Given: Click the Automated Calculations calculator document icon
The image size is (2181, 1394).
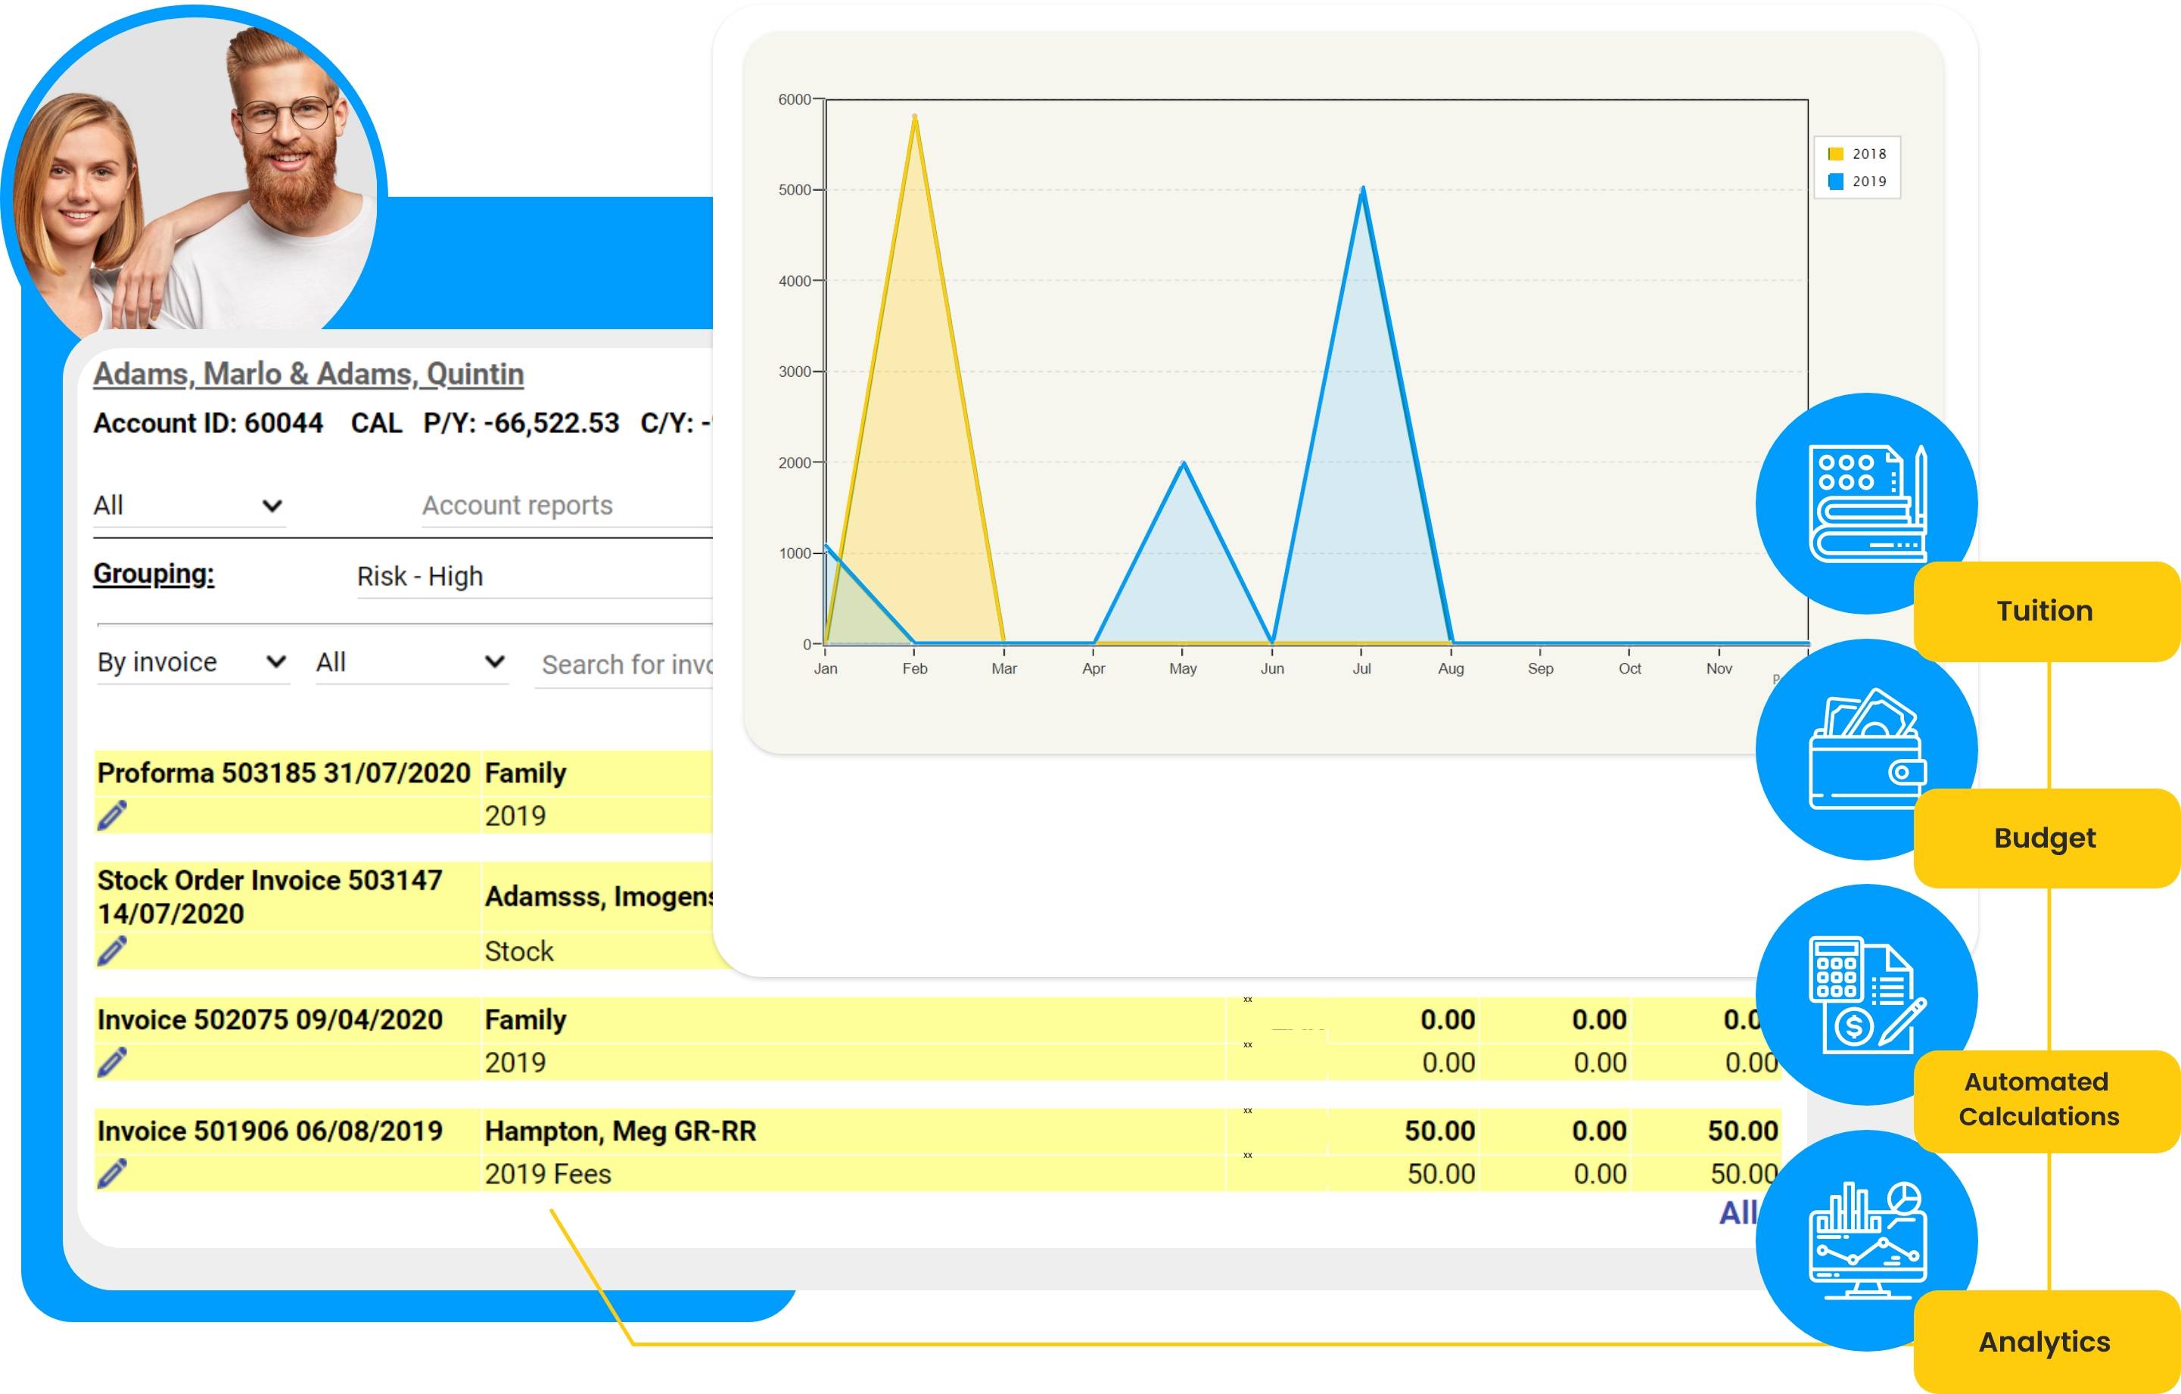Looking at the screenshot, I should 1865,994.
